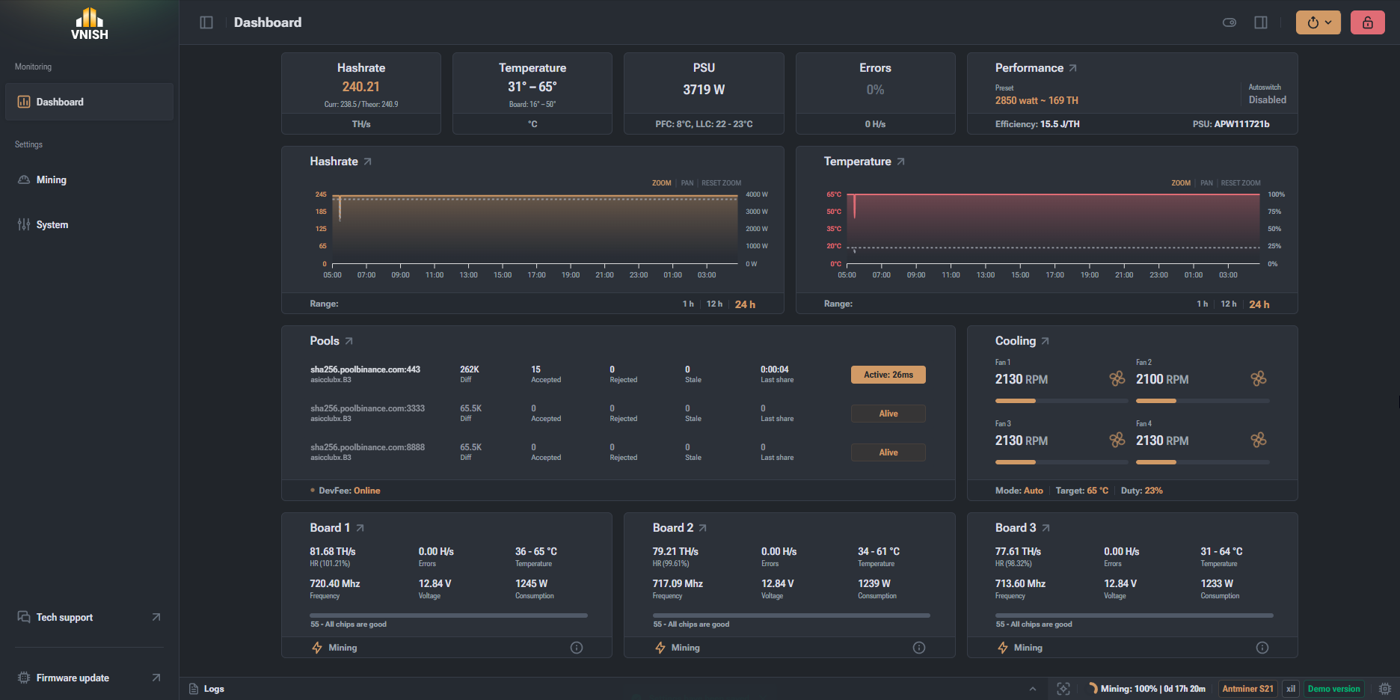The image size is (1400, 700).
Task: Select ZOOM mode on Hashrate chart
Action: pyautogui.click(x=661, y=183)
